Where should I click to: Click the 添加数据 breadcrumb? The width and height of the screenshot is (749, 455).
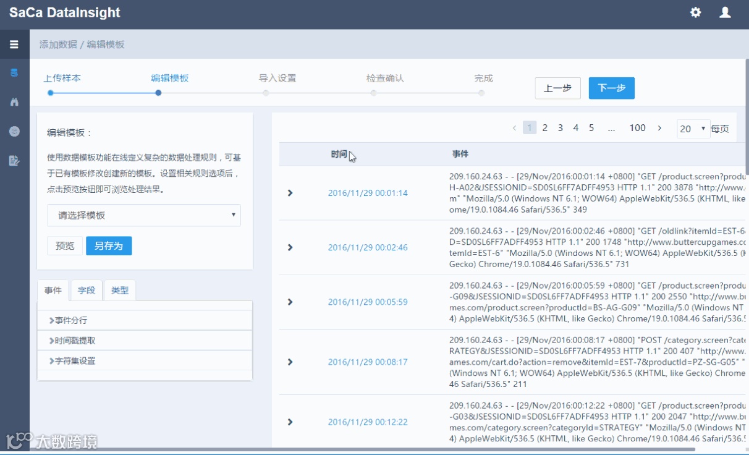58,45
